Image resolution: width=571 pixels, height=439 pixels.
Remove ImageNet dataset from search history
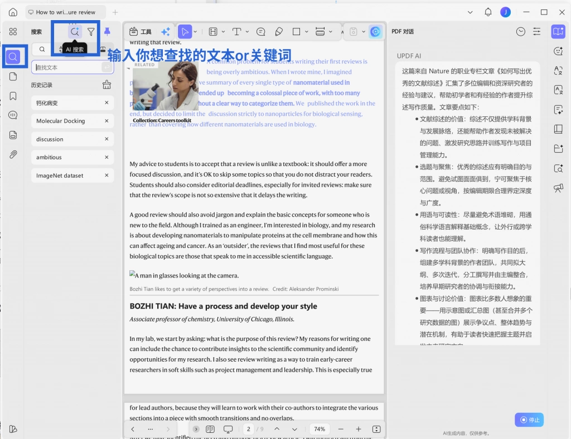[x=107, y=175]
